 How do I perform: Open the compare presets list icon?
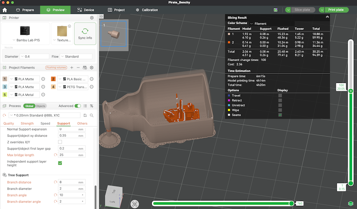(x=85, y=106)
